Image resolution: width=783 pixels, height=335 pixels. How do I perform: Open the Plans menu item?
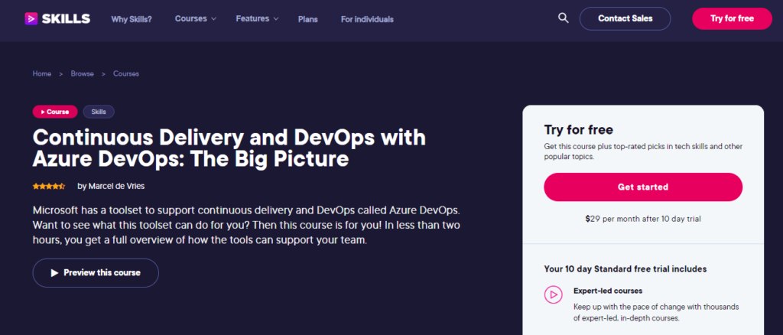coord(307,19)
